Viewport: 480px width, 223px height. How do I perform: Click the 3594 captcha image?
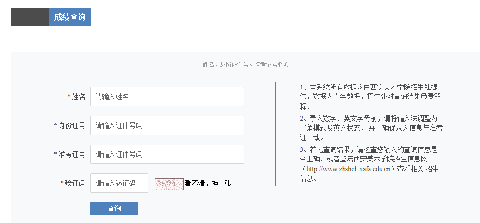(x=169, y=184)
